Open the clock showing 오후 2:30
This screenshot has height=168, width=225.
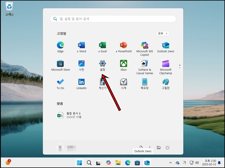pos(209,163)
